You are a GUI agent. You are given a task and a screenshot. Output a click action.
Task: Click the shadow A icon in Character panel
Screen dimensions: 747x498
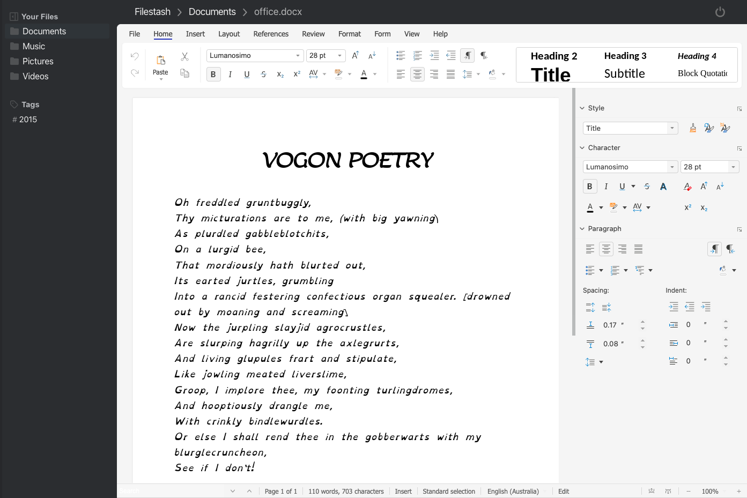pos(663,187)
